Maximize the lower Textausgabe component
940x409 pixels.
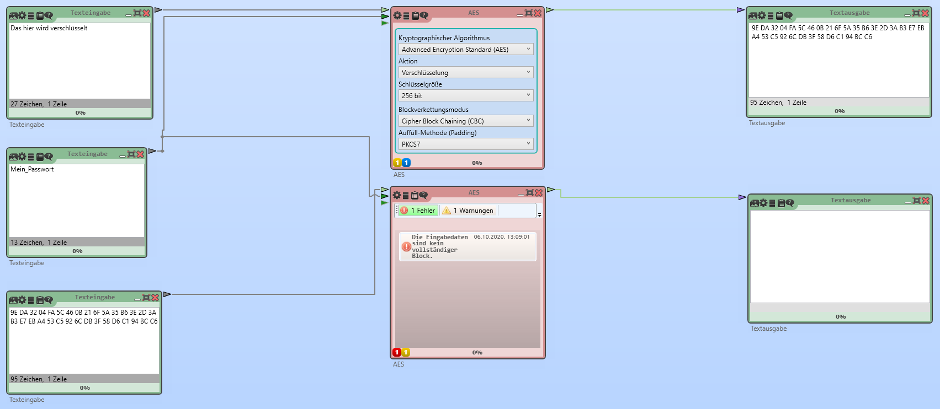tap(917, 201)
